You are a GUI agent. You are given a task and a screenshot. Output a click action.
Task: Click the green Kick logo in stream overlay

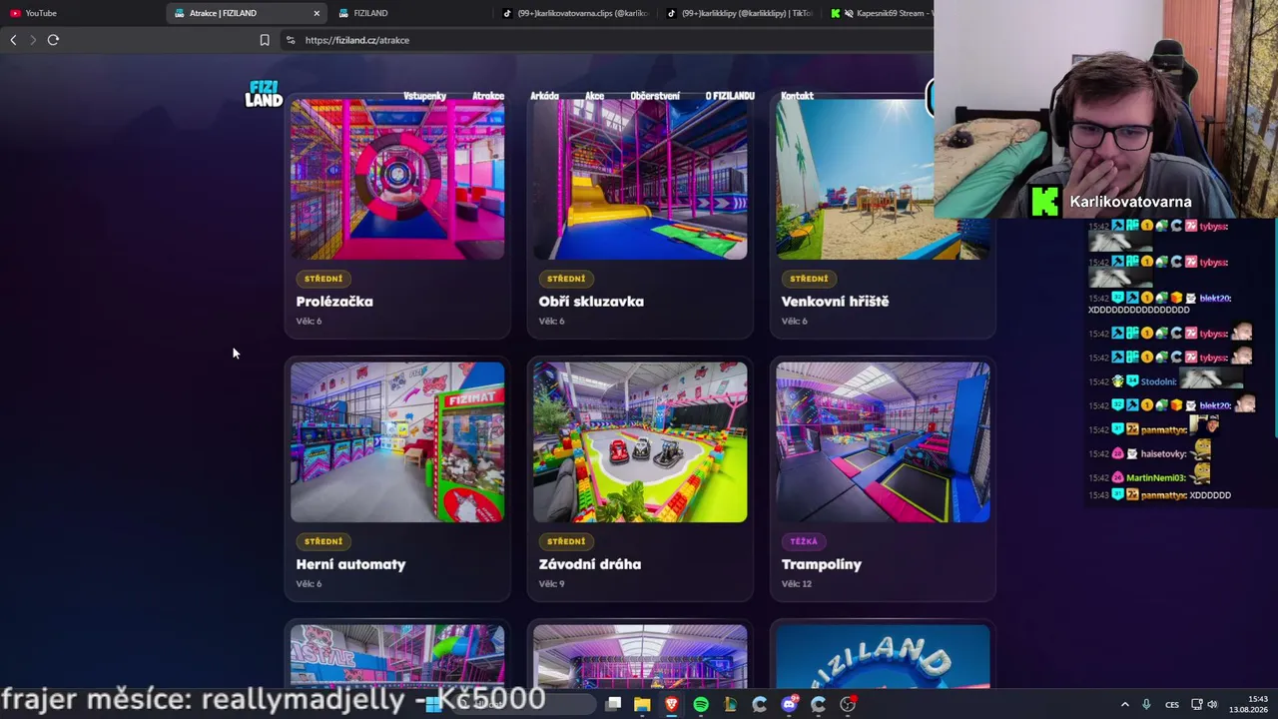[1044, 202]
